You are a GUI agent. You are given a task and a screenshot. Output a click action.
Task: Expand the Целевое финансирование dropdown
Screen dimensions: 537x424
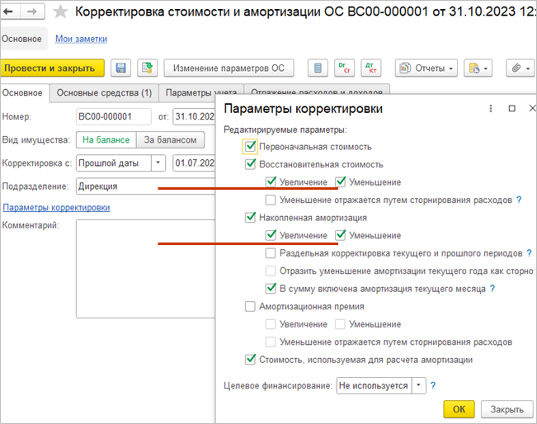419,384
